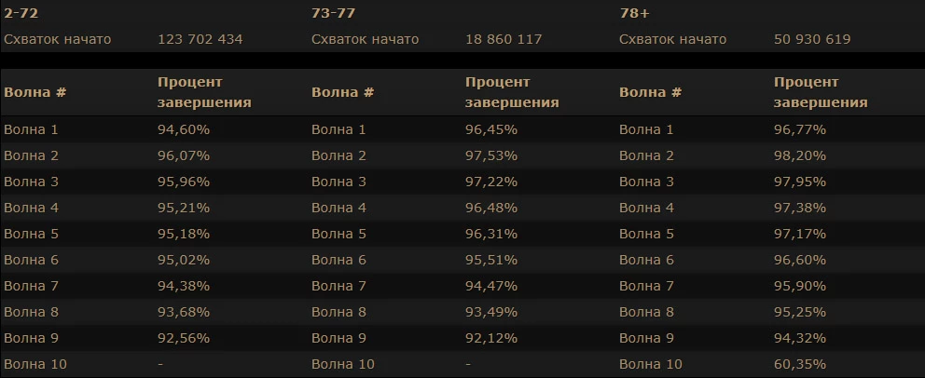Click the 123 702 434 skirmishes value
This screenshot has height=378, width=925.
tap(200, 39)
